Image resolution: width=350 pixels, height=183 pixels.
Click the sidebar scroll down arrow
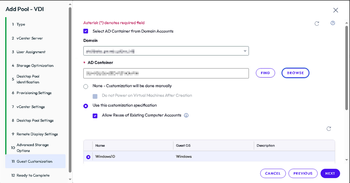pos(70,179)
